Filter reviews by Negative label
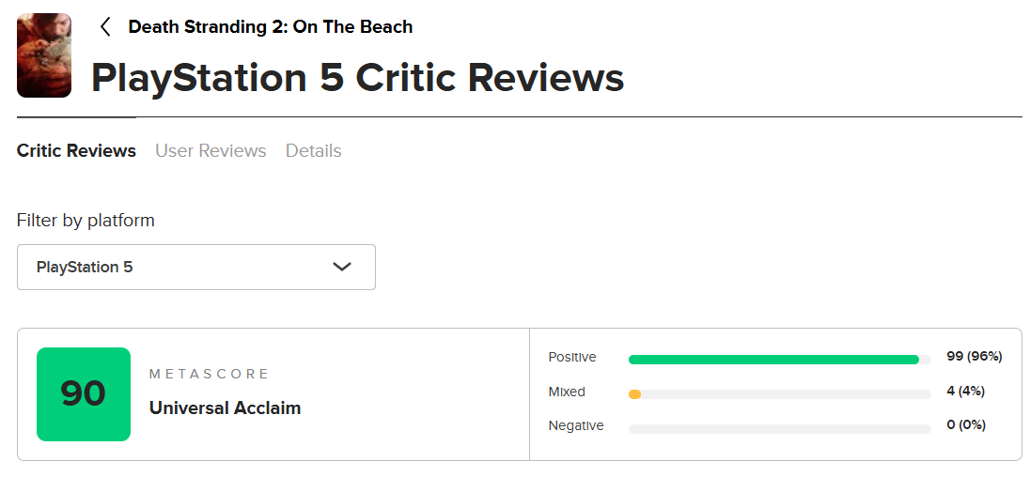Screen dimensions: 1030x477 [x=576, y=425]
